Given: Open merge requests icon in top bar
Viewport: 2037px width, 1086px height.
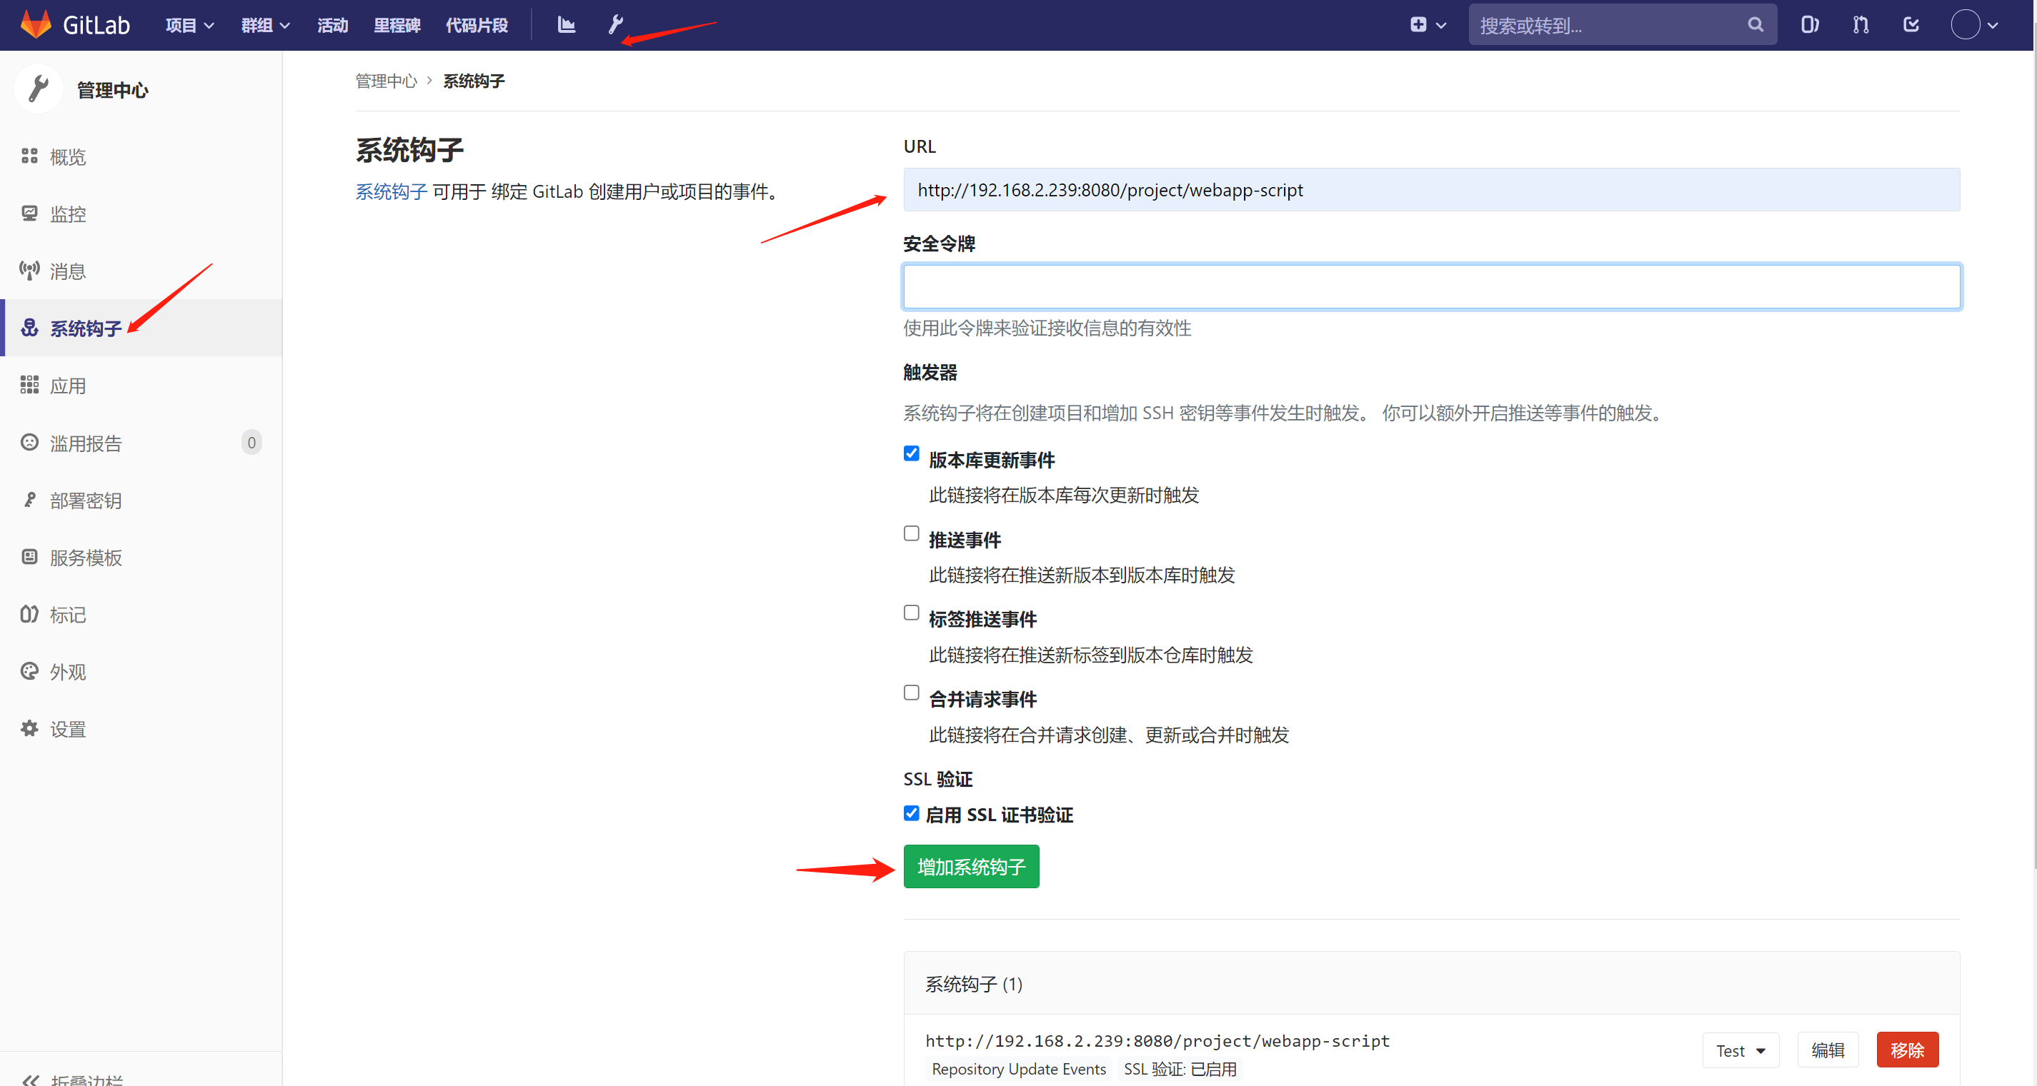Looking at the screenshot, I should pos(1860,25).
